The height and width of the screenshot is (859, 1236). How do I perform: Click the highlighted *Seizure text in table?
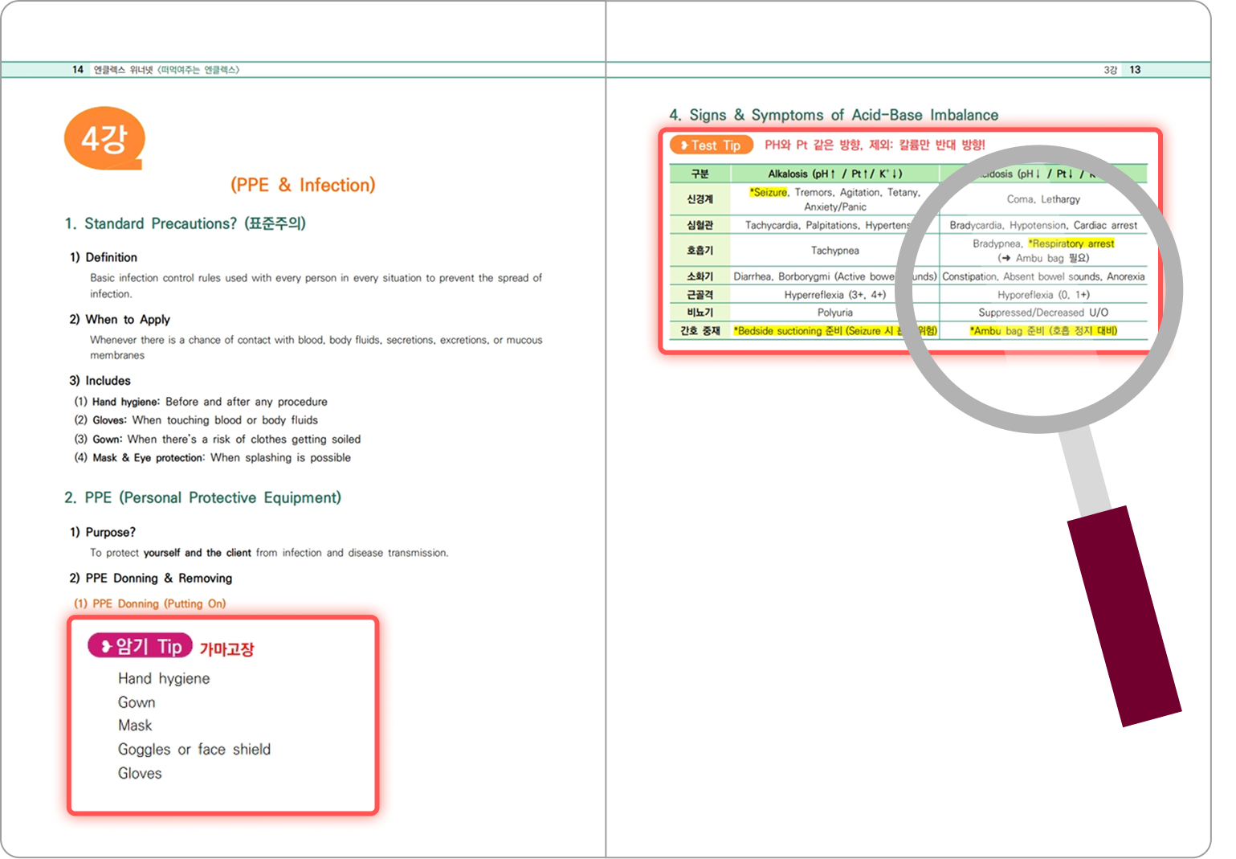(x=769, y=193)
